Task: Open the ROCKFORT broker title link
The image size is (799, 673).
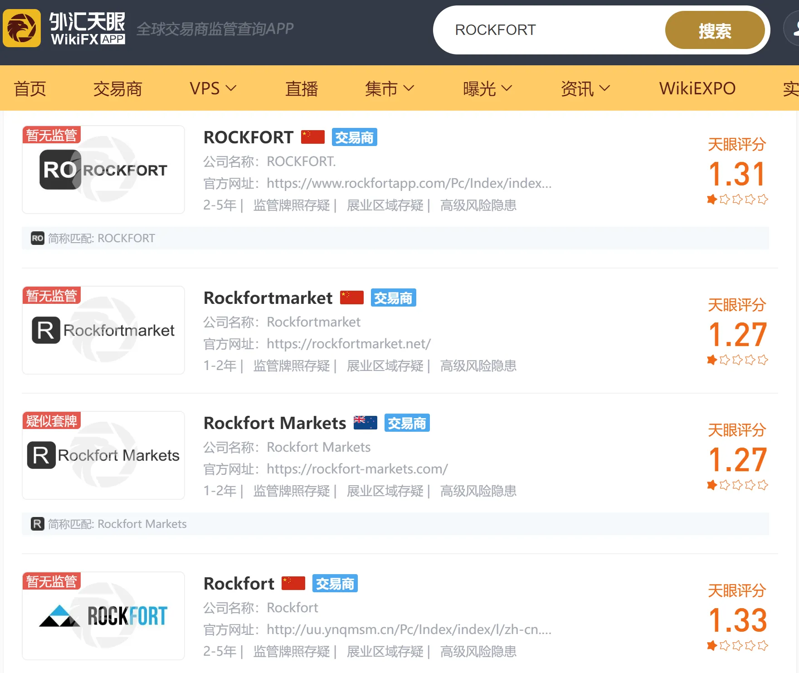Action: click(248, 137)
